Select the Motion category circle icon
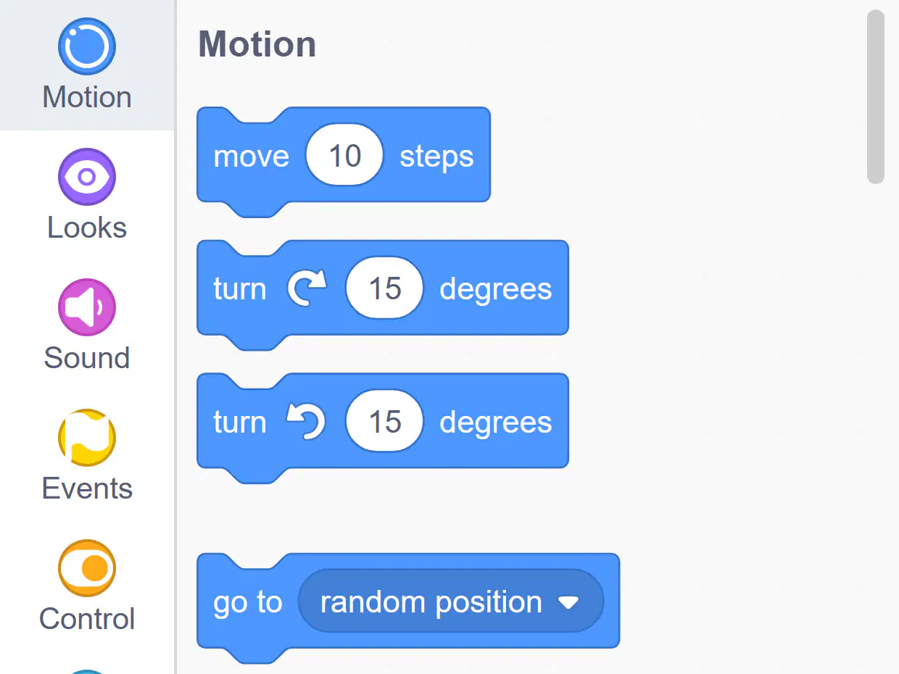 coord(87,46)
